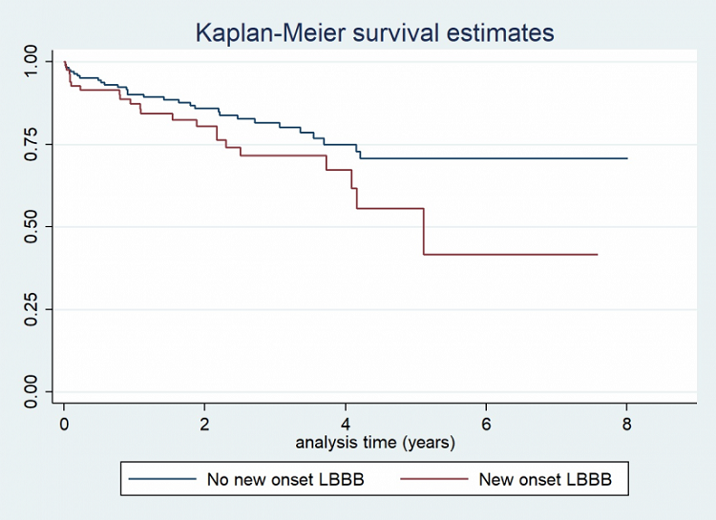Click the right end of the red survival curve
Screen dimensions: 716x520
(597, 255)
